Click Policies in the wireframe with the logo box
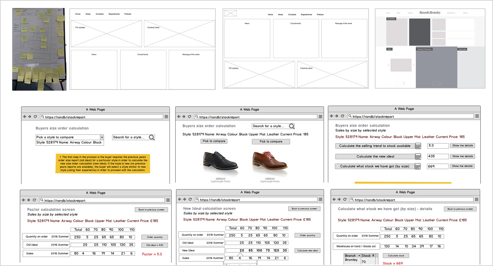 (x=320, y=15)
